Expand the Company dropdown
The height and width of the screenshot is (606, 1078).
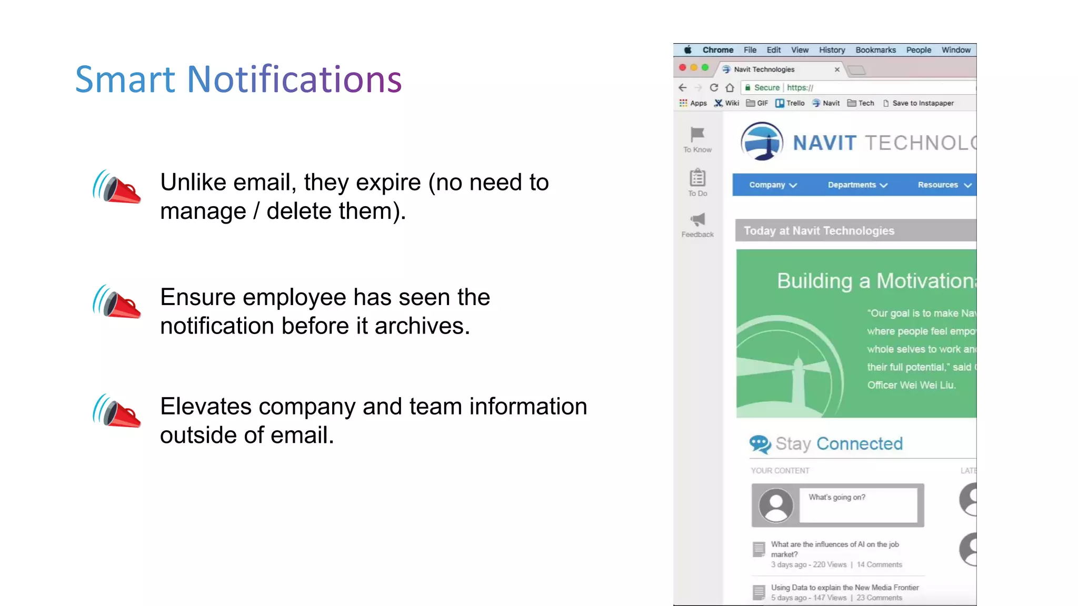773,185
